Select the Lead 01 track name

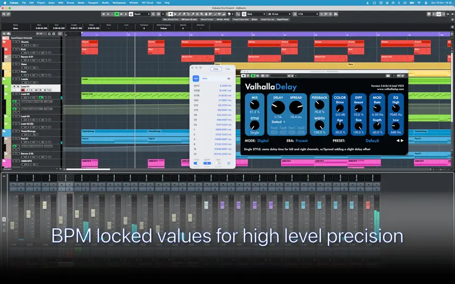click(25, 86)
